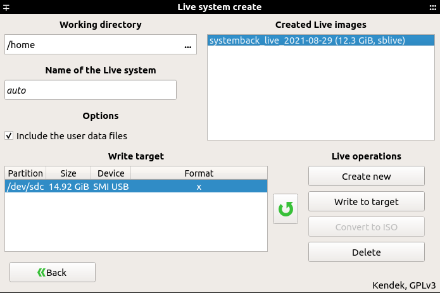Select the systemback_live_2021-08-29 image entry
Screen dimensions: 440x293
pyautogui.click(x=321, y=41)
